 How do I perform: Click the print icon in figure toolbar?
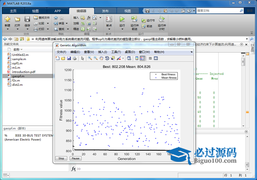point(74,58)
